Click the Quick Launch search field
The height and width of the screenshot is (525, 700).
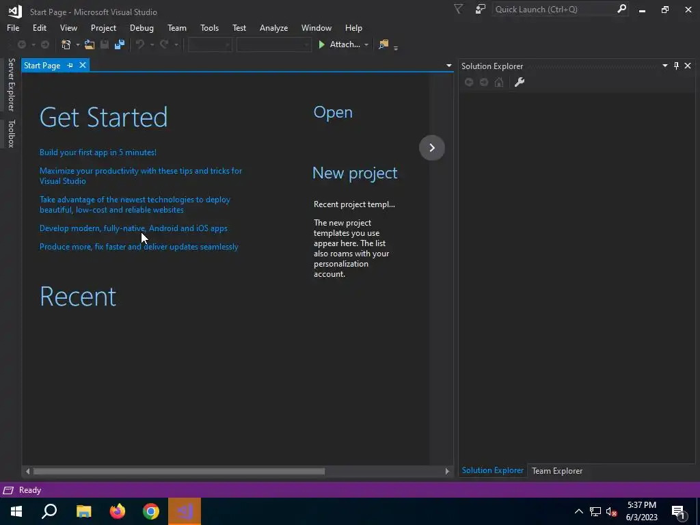[554, 10]
